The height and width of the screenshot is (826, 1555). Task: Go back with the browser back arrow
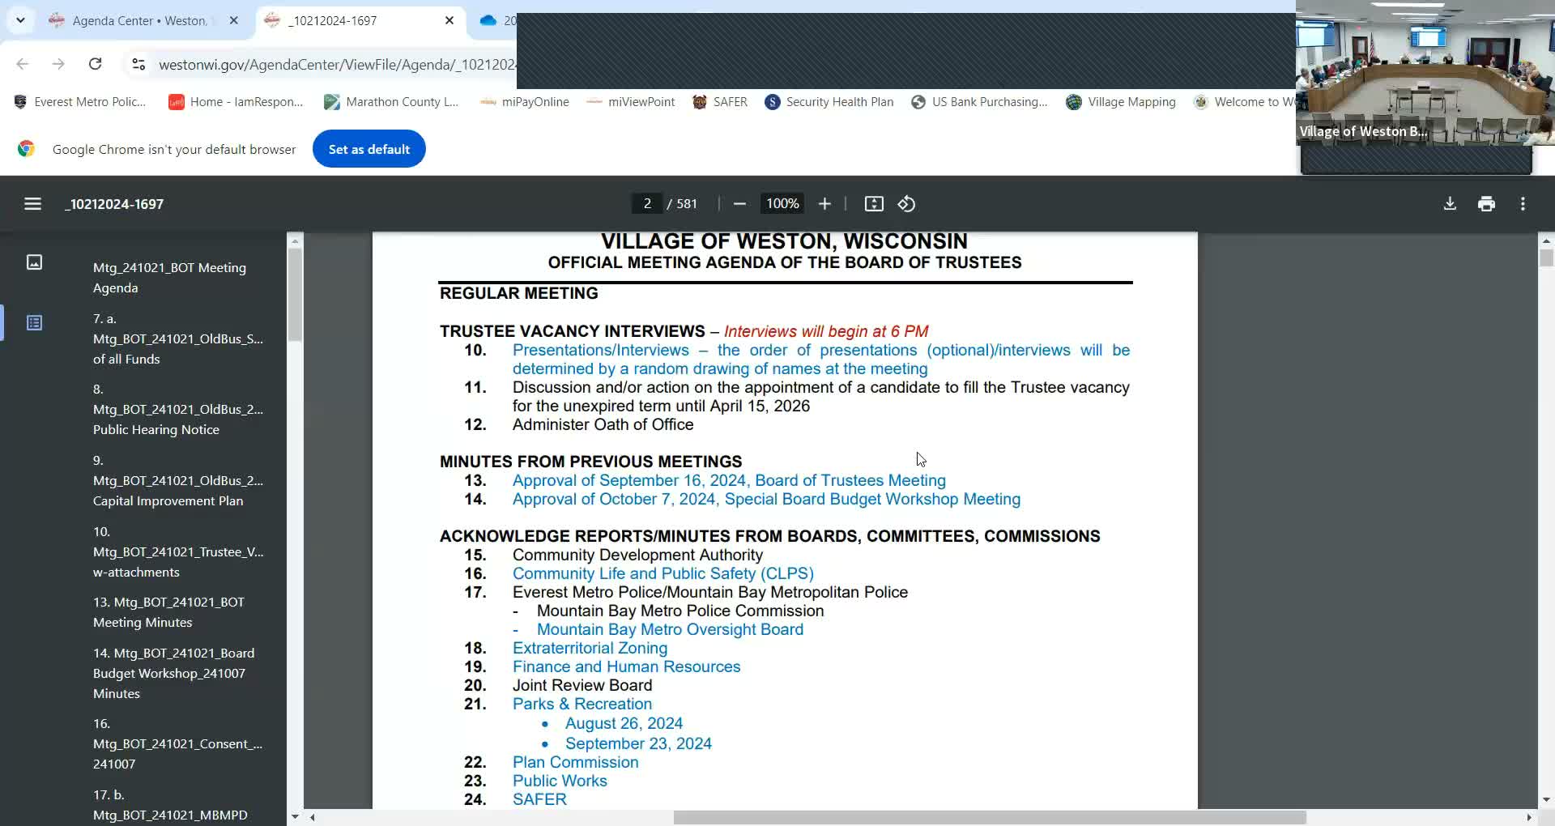click(23, 64)
